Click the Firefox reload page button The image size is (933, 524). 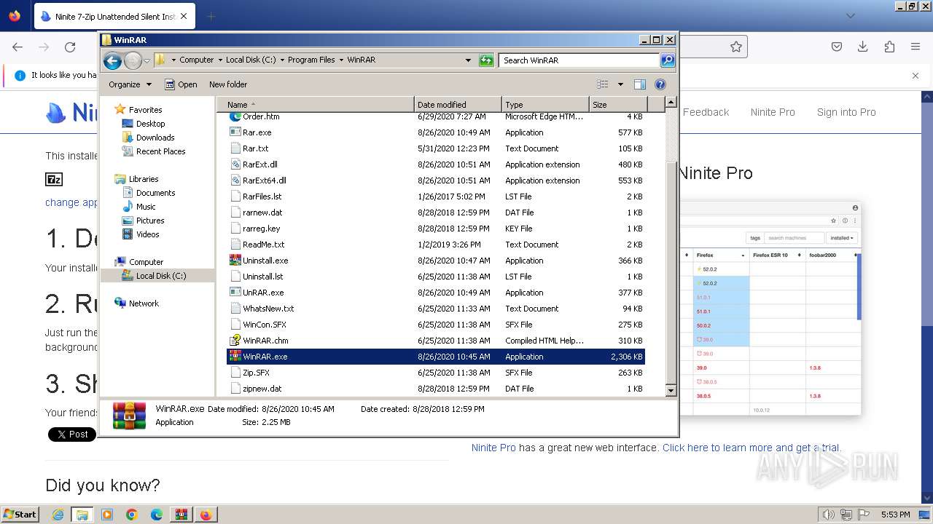[70, 47]
